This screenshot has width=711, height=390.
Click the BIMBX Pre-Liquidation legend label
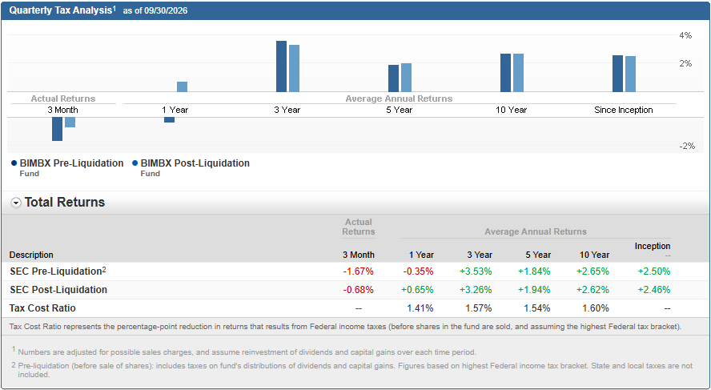pos(71,163)
